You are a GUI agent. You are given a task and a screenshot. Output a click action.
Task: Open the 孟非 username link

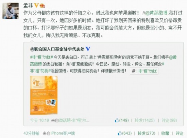(28, 5)
